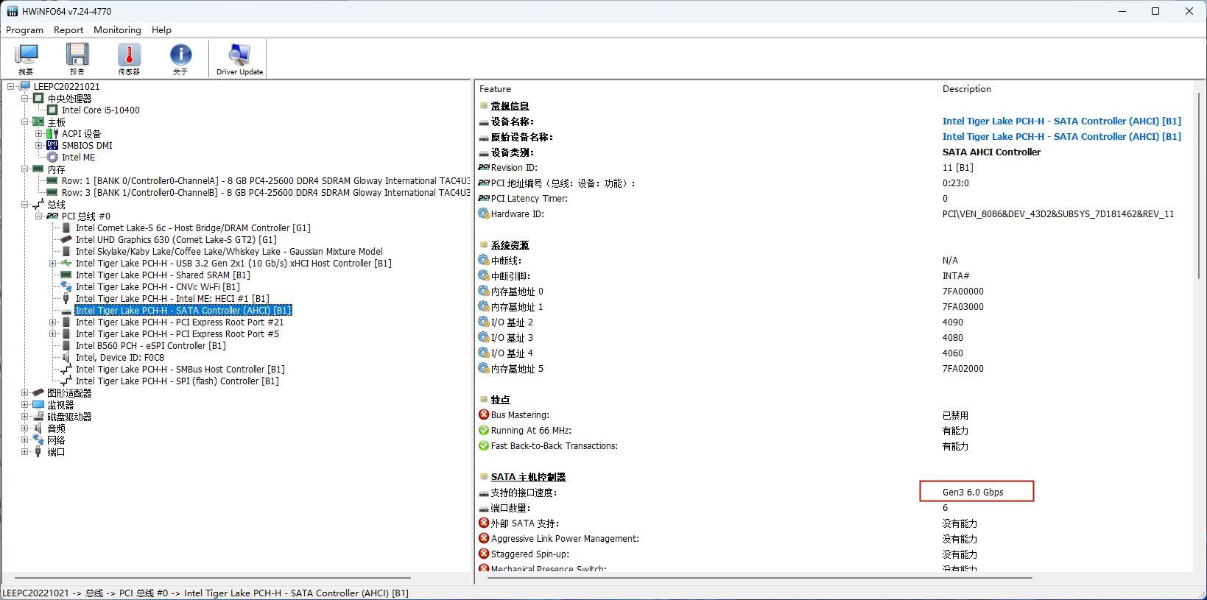Launch the Driver Update toolbar icon
Image resolution: width=1207 pixels, height=600 pixels.
tap(239, 55)
